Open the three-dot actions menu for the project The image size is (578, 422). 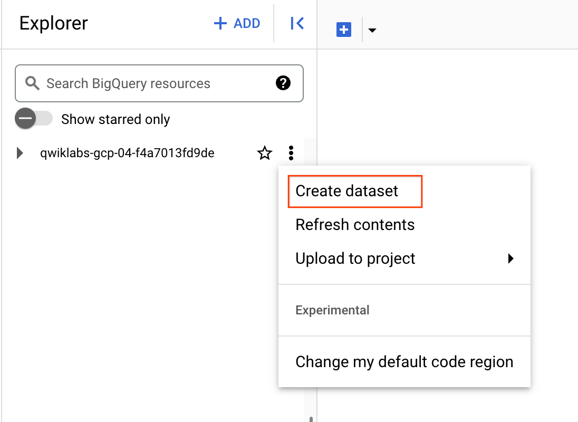tap(291, 153)
